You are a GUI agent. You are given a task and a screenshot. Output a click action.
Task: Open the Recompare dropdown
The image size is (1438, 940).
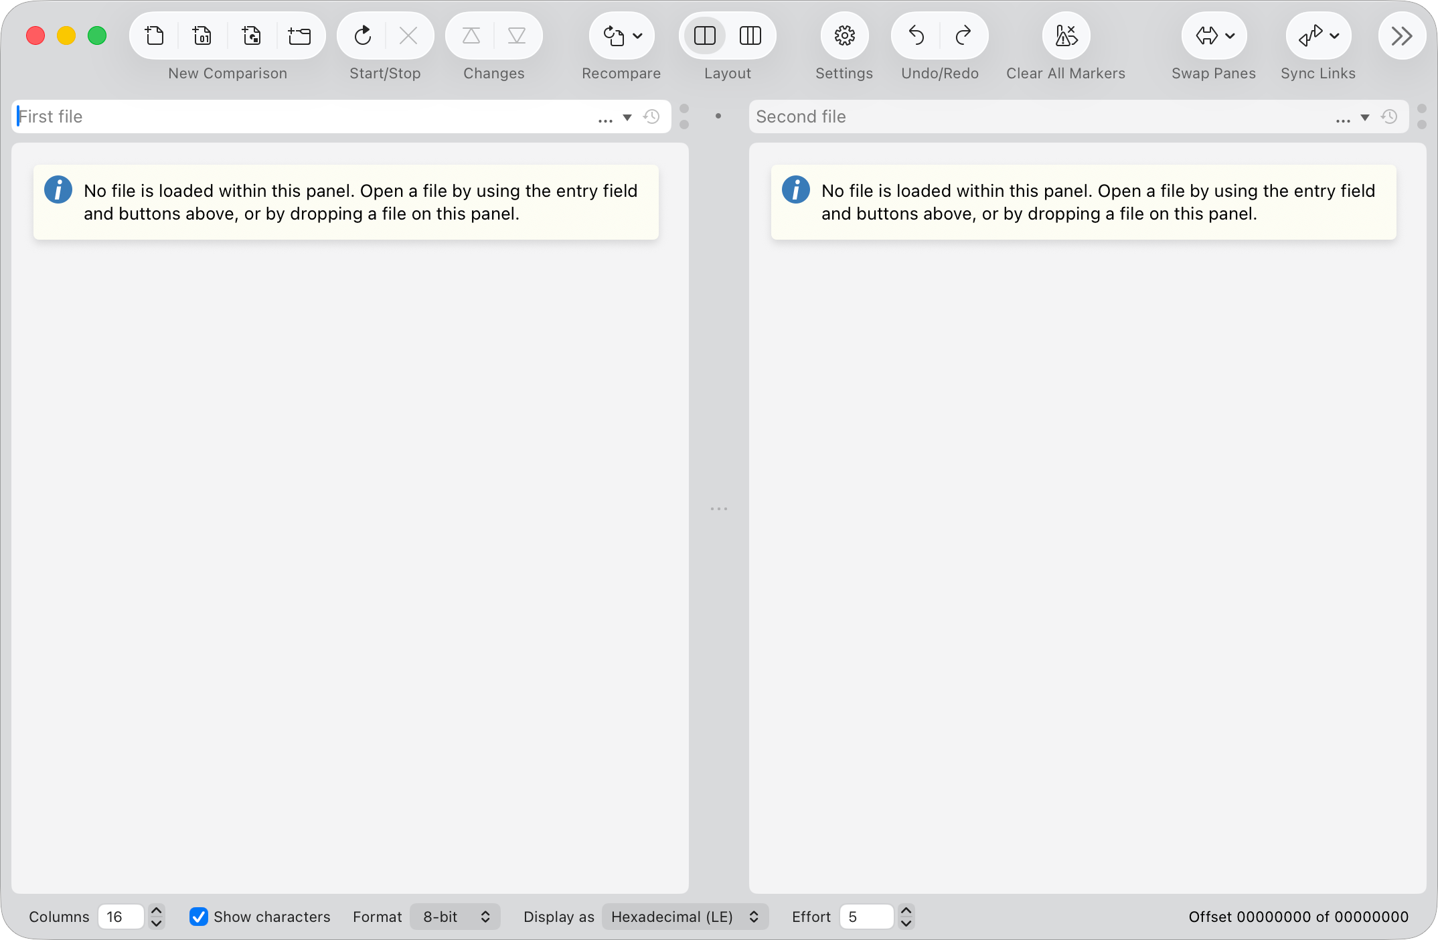tap(622, 35)
